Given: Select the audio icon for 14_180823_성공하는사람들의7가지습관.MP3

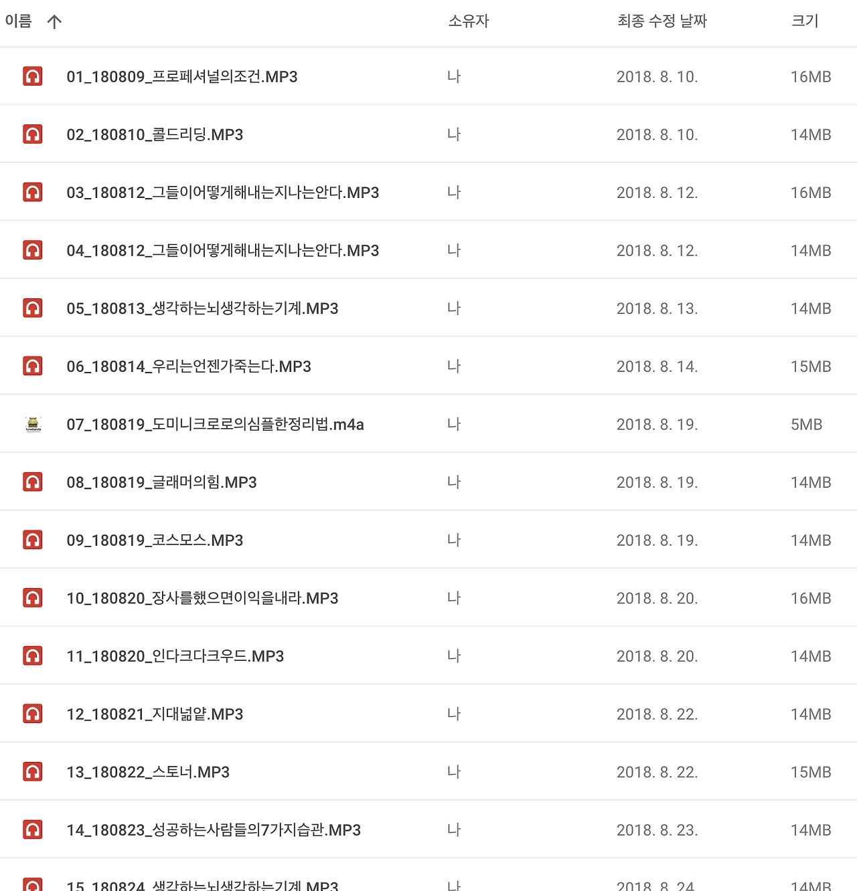Looking at the screenshot, I should (x=32, y=829).
